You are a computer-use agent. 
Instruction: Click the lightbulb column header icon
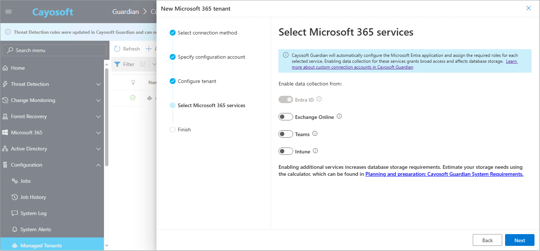[x=133, y=83]
